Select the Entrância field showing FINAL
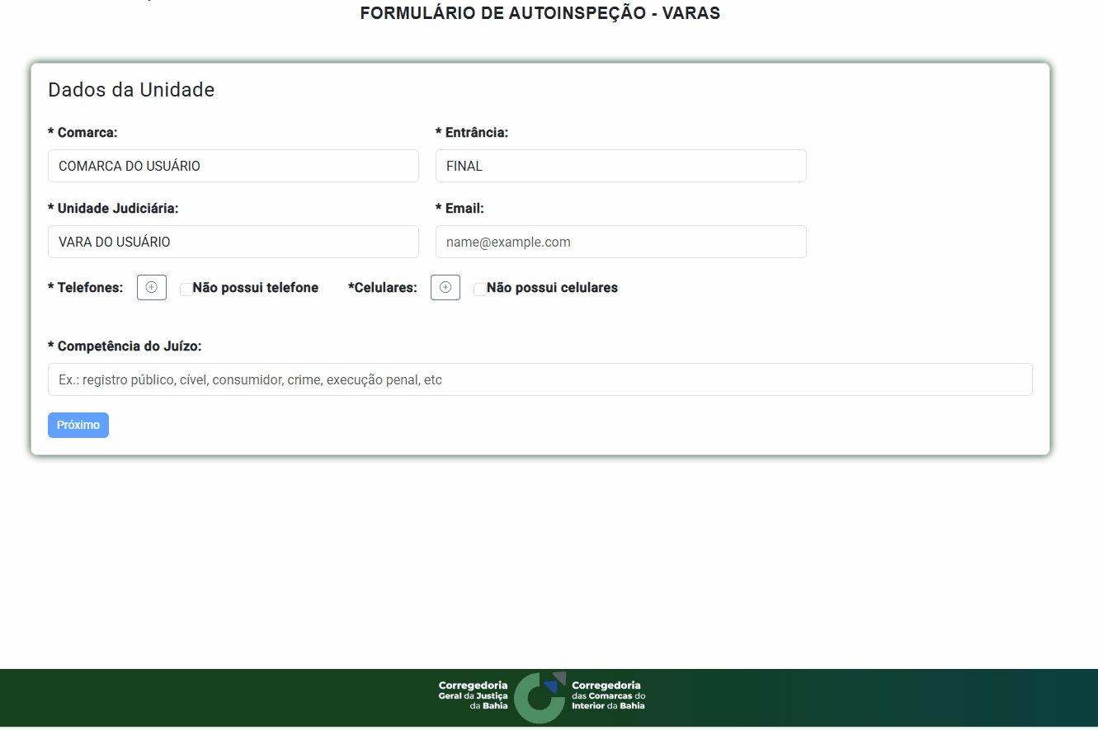Viewport: 1098px width, 730px height. point(620,166)
